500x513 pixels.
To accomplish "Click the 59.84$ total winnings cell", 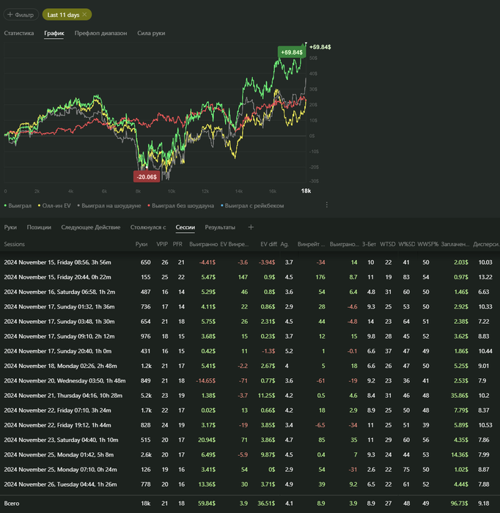I will click(x=207, y=503).
